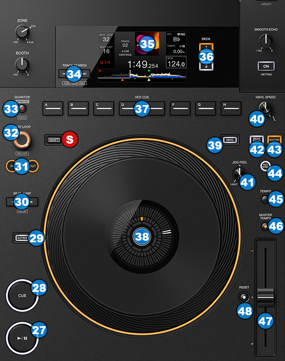Viewport: 285px width, 361px height.
Task: Select the loop OUT button
Action: pyautogui.click(x=33, y=166)
